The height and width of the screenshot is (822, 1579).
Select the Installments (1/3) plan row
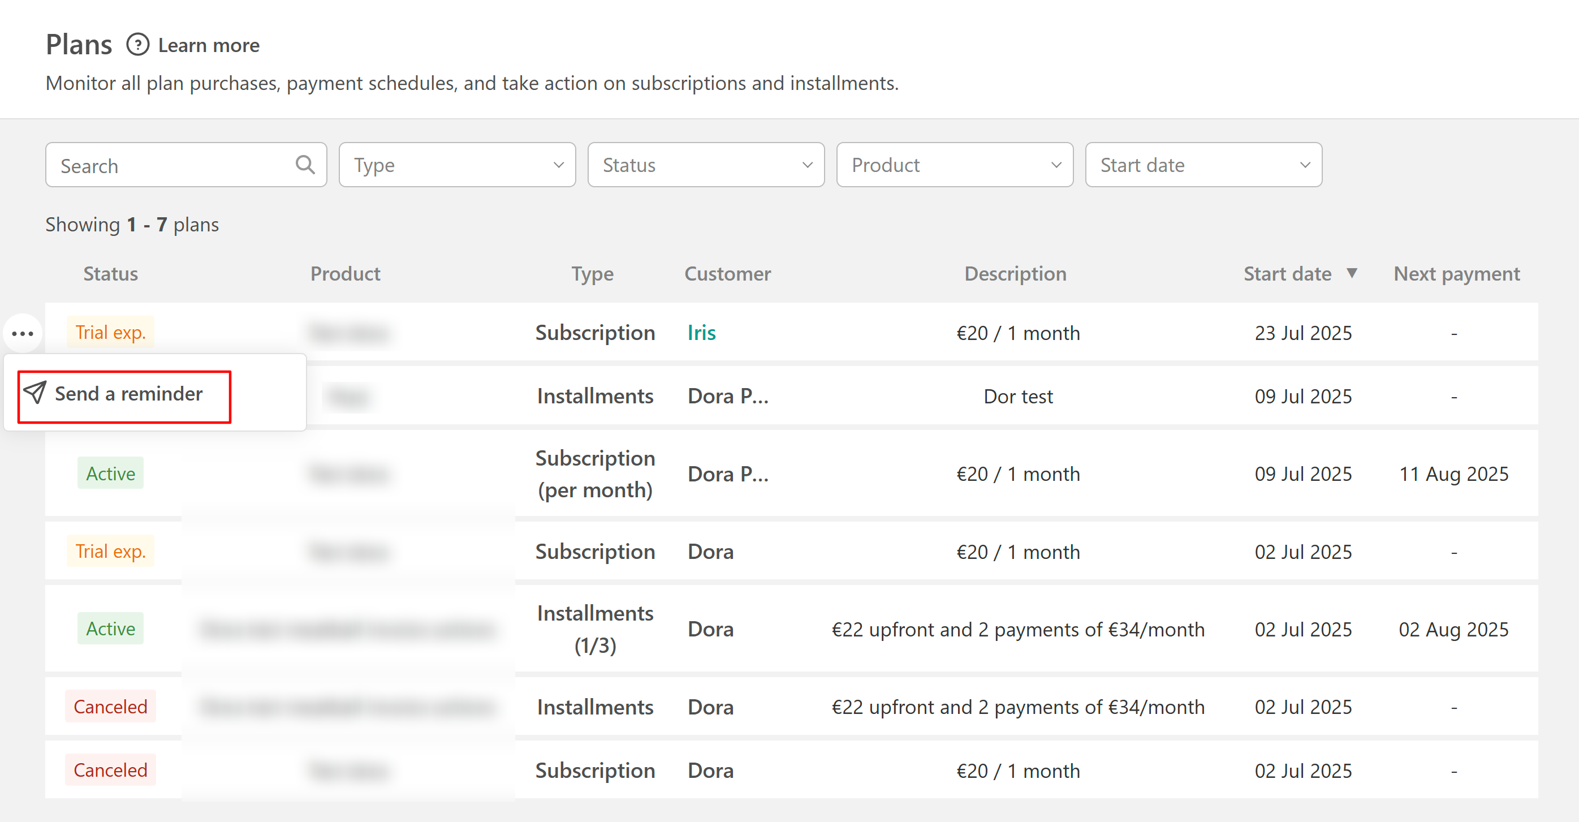(594, 629)
